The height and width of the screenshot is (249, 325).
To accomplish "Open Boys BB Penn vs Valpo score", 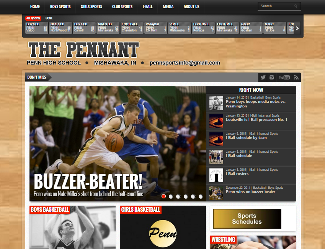I will click(37, 28).
